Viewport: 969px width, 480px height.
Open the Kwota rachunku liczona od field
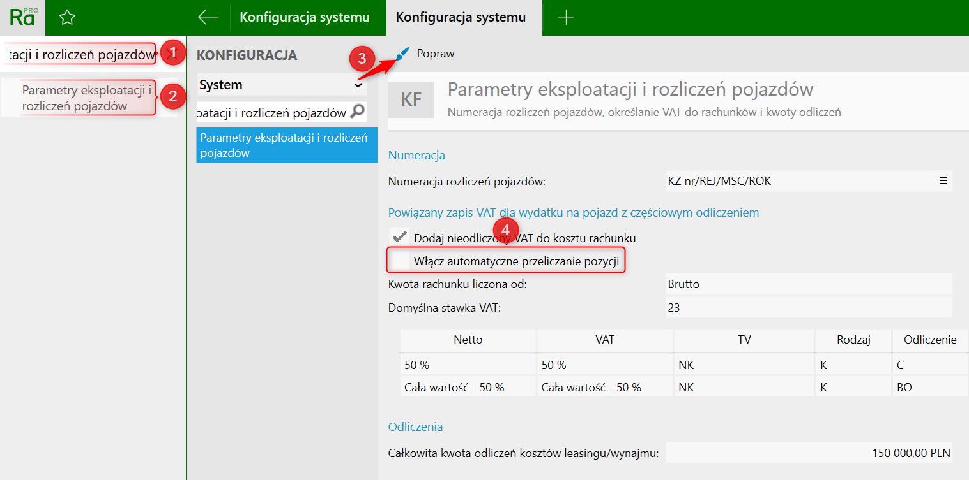[808, 284]
